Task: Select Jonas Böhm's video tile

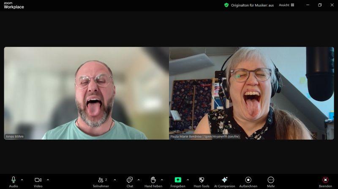Action: (87, 93)
